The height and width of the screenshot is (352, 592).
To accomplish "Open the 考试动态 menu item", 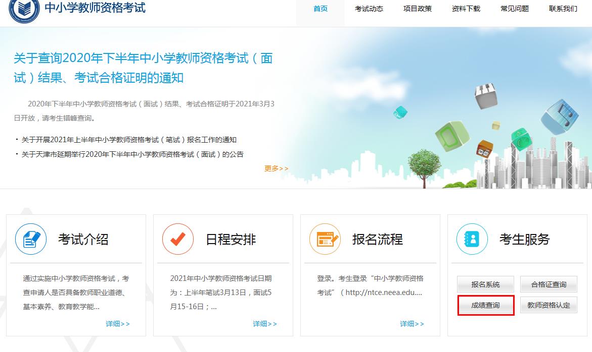I will [369, 9].
